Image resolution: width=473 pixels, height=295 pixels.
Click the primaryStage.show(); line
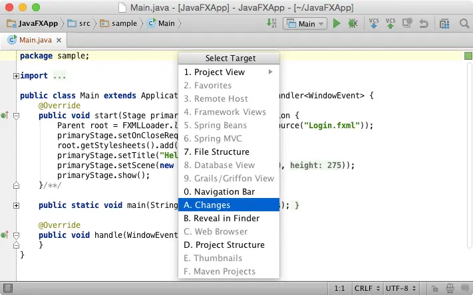(x=104, y=175)
